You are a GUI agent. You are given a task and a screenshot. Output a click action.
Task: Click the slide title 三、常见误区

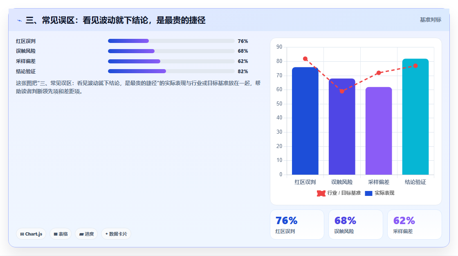point(115,20)
